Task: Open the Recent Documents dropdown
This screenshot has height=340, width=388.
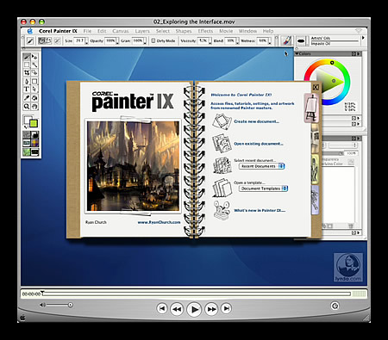Action: 261,166
